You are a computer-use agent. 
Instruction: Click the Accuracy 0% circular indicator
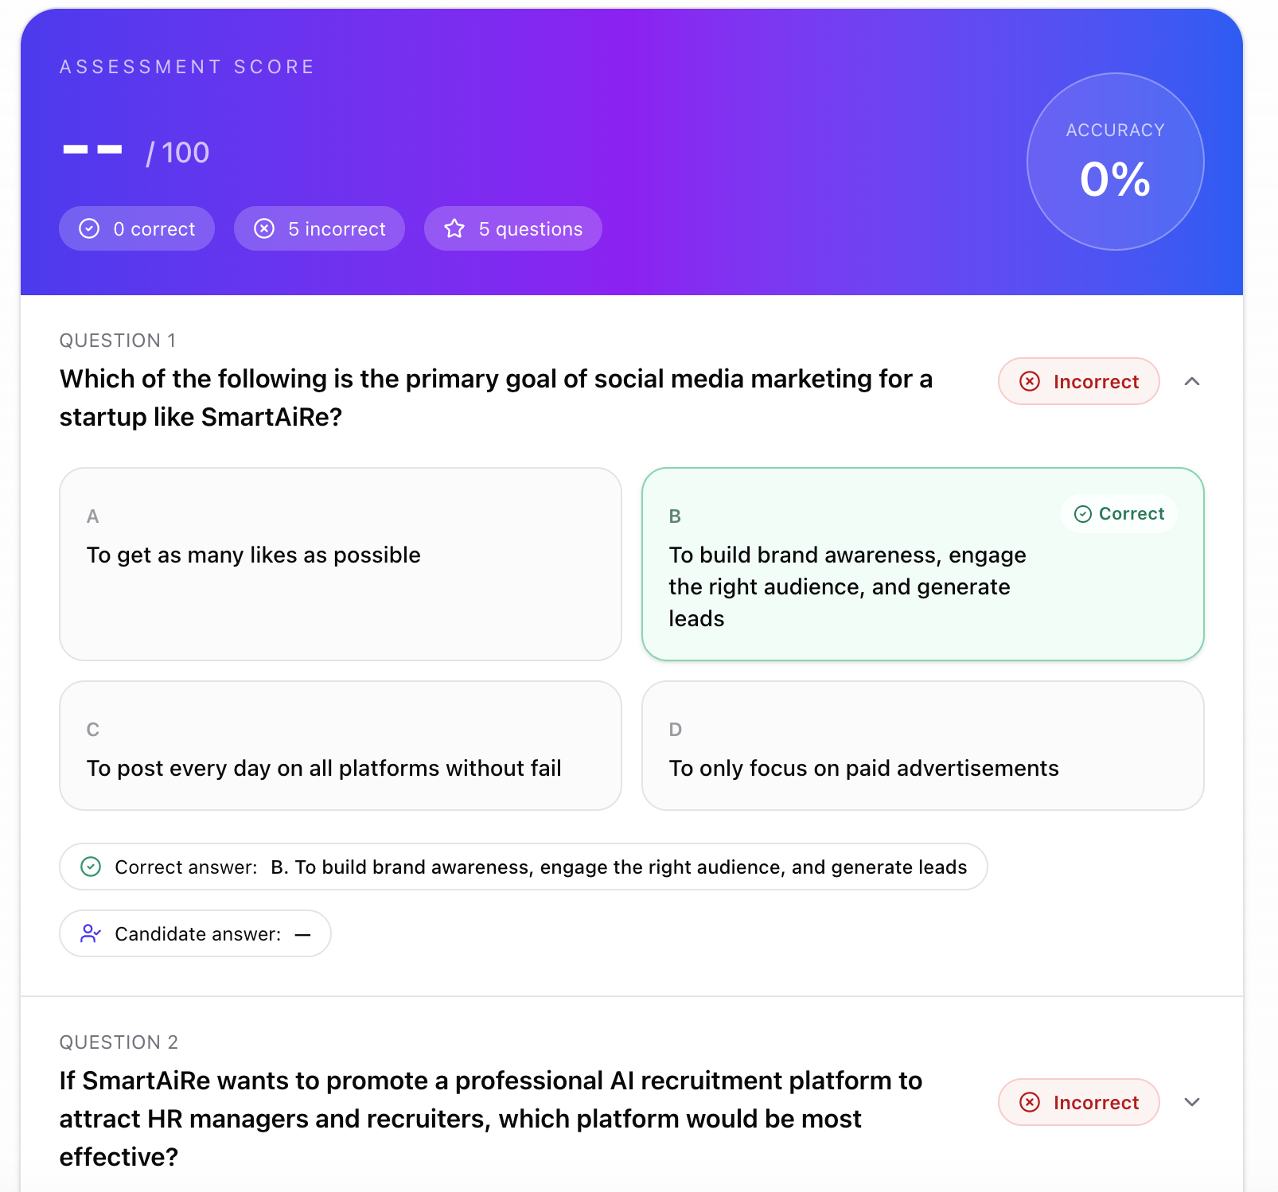tap(1115, 162)
